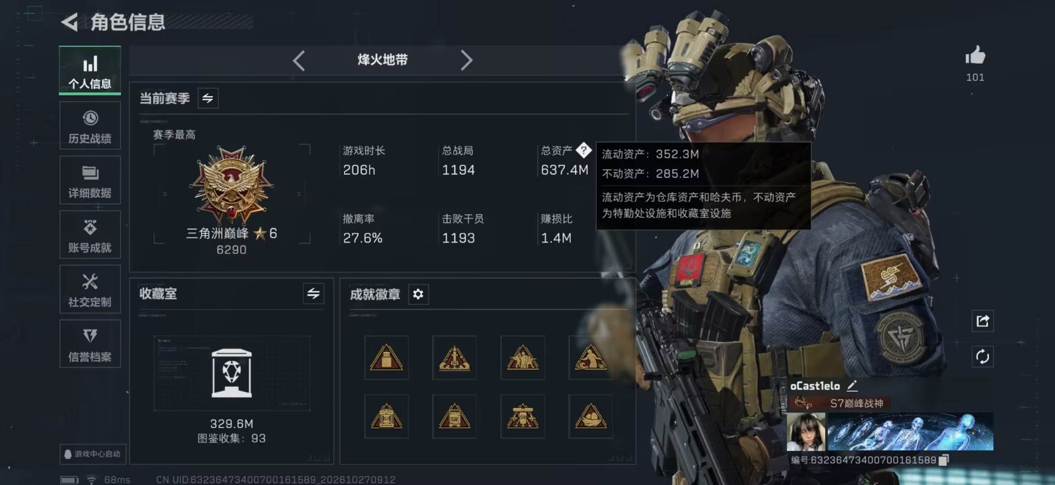
Task: Open the 成就徽章 settings gear
Action: [x=418, y=294]
